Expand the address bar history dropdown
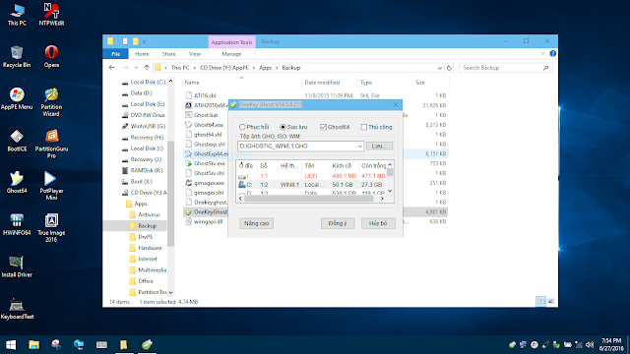 tap(440, 68)
